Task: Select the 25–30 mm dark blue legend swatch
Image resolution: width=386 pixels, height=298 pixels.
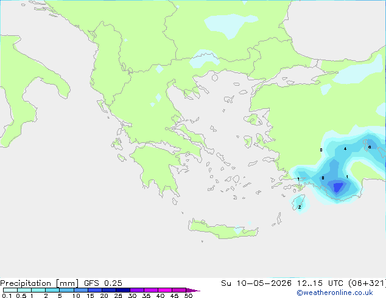Action: (x=122, y=290)
